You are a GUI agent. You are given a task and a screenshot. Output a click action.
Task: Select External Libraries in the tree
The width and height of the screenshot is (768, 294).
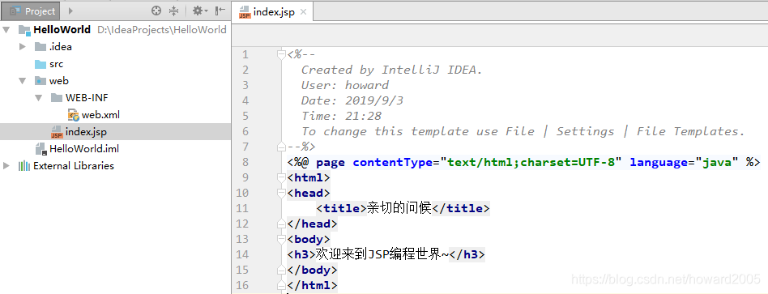[74, 166]
